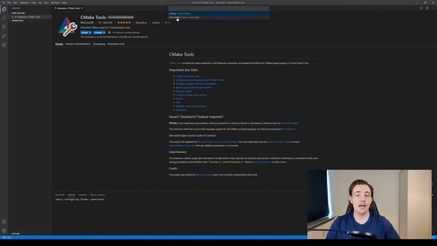Open the GitHub page link for issues
This screenshot has width=437, height=246.
point(290,123)
